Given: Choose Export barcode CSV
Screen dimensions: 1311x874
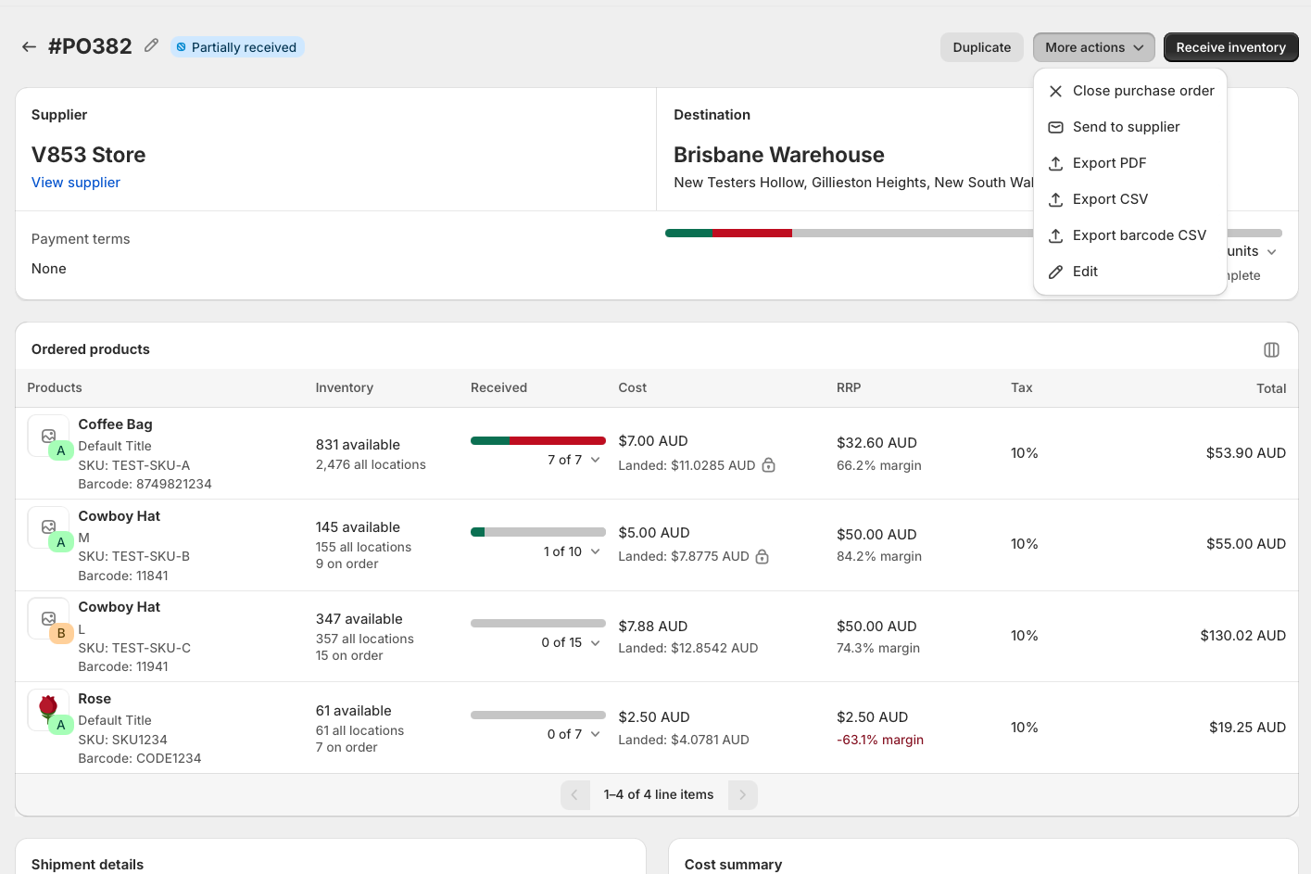Looking at the screenshot, I should pyautogui.click(x=1130, y=235).
